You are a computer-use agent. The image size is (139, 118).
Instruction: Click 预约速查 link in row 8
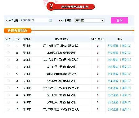click(113, 95)
